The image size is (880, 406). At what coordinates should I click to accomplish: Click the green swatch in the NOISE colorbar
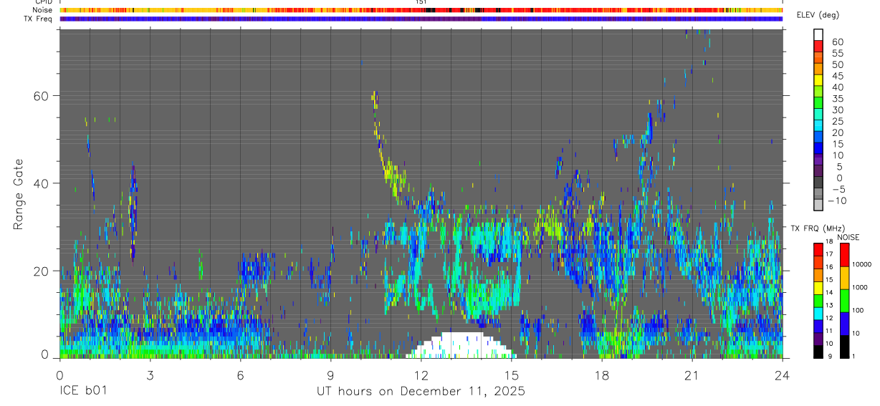click(844, 301)
